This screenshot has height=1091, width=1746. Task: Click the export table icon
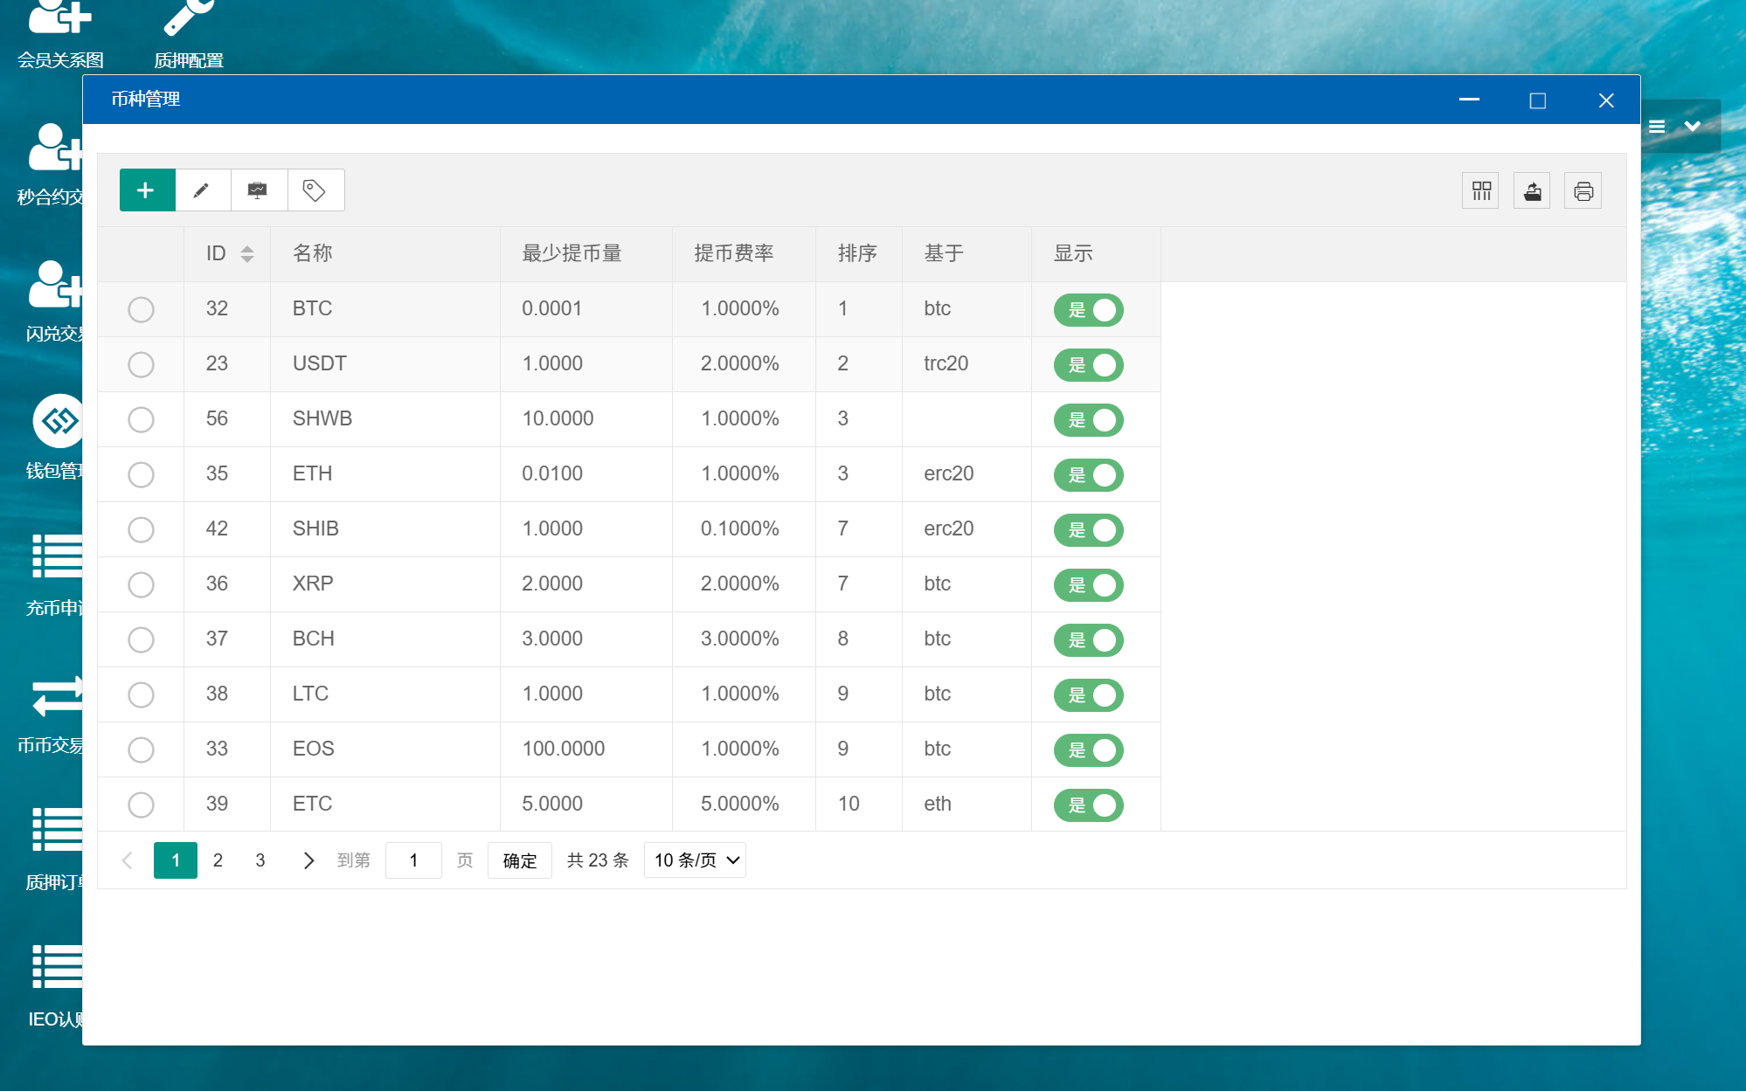point(1532,191)
